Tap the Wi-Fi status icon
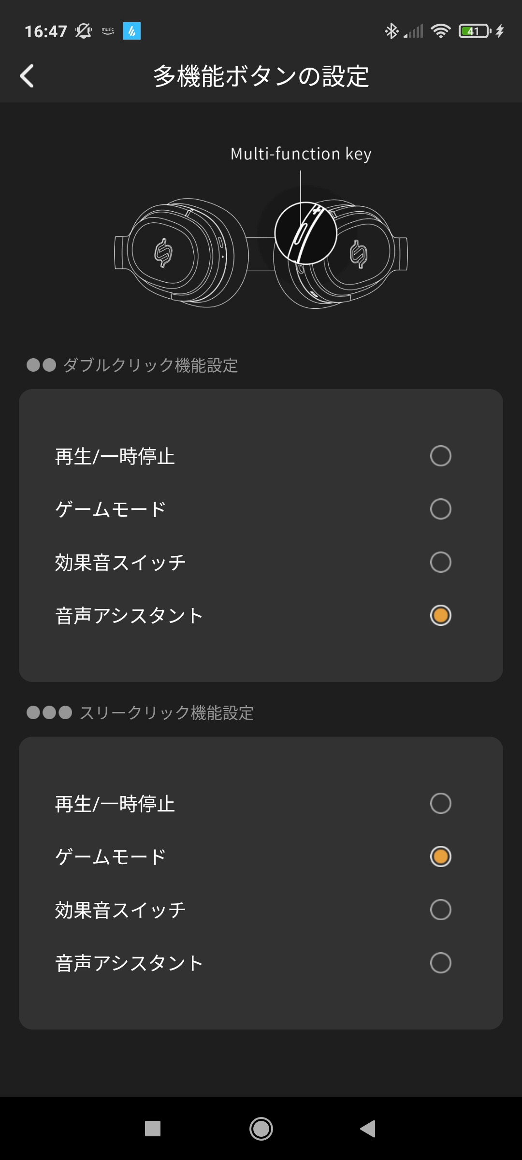Screen dimensions: 522x1160 [440, 31]
